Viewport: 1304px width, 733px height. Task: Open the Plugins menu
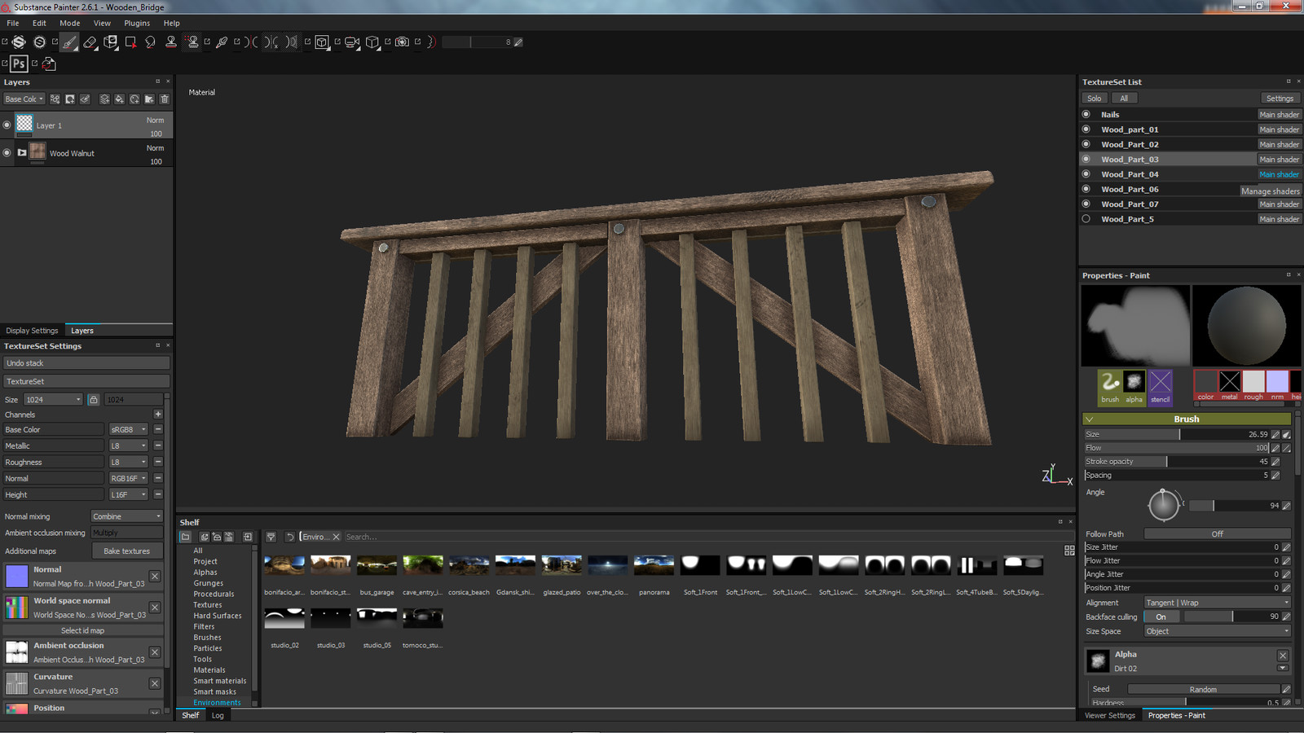tap(137, 23)
